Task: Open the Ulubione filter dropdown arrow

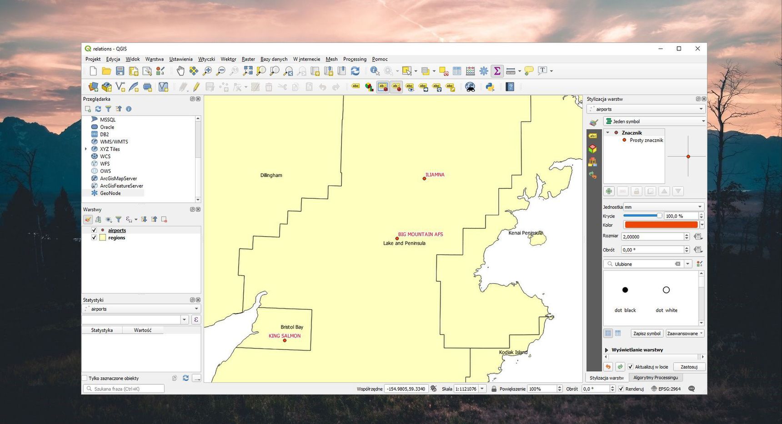Action: point(688,264)
